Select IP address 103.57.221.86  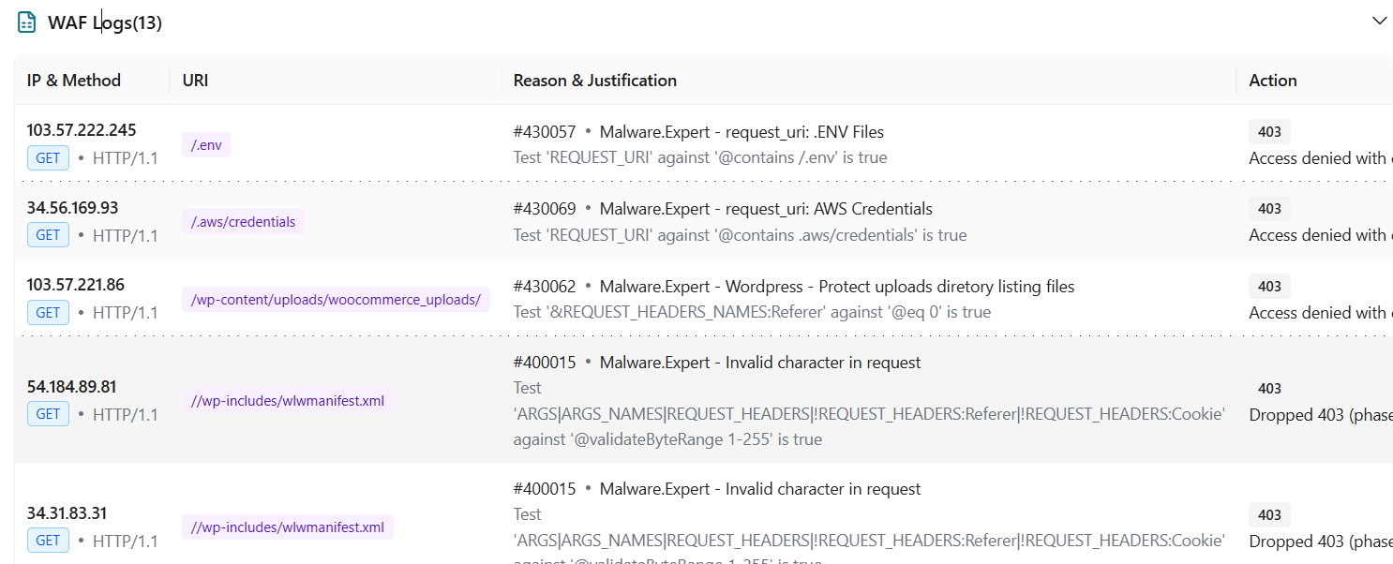coord(76,285)
